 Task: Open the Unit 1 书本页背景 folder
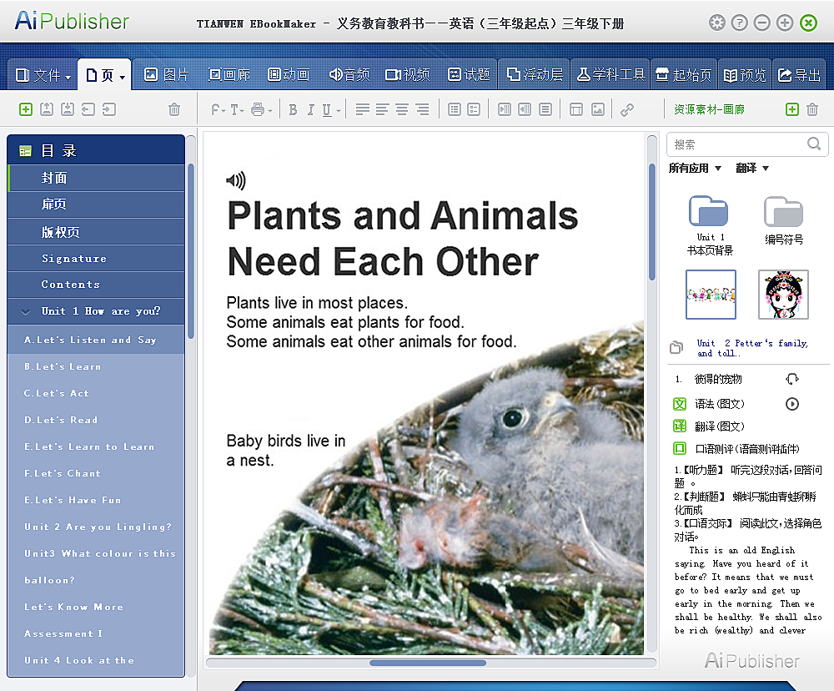709,225
